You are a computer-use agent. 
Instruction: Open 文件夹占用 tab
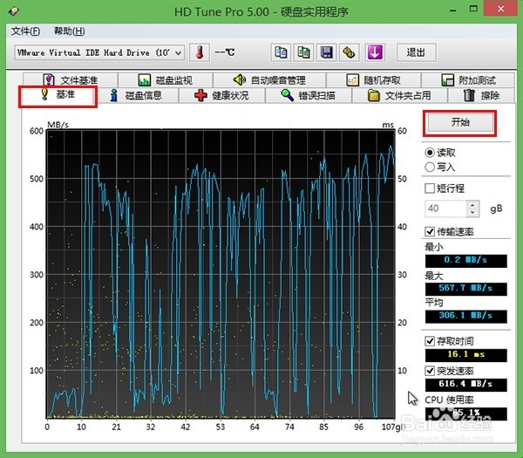coord(399,95)
